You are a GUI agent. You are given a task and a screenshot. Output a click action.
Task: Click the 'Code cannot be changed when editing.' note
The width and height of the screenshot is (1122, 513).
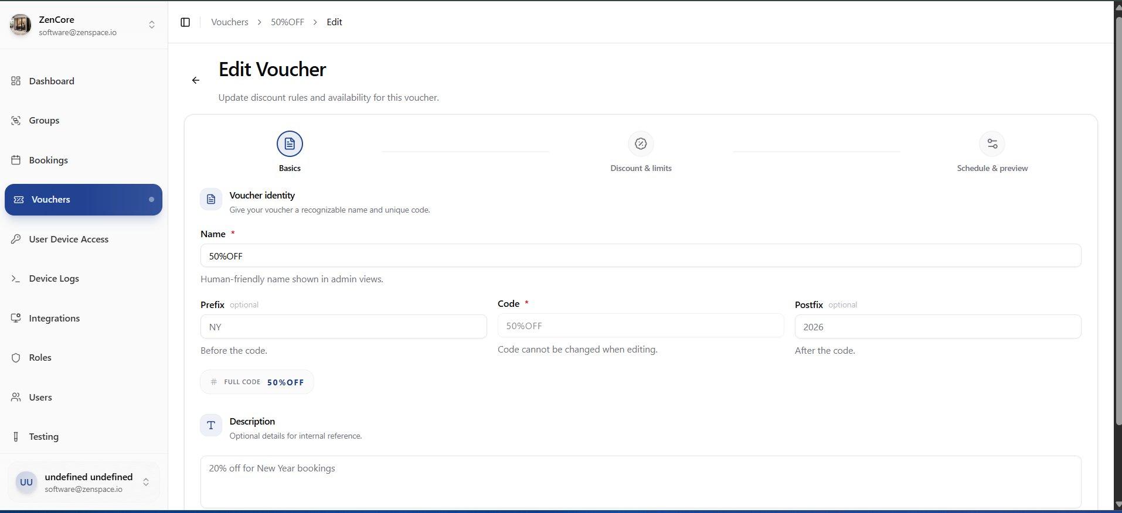tap(577, 350)
